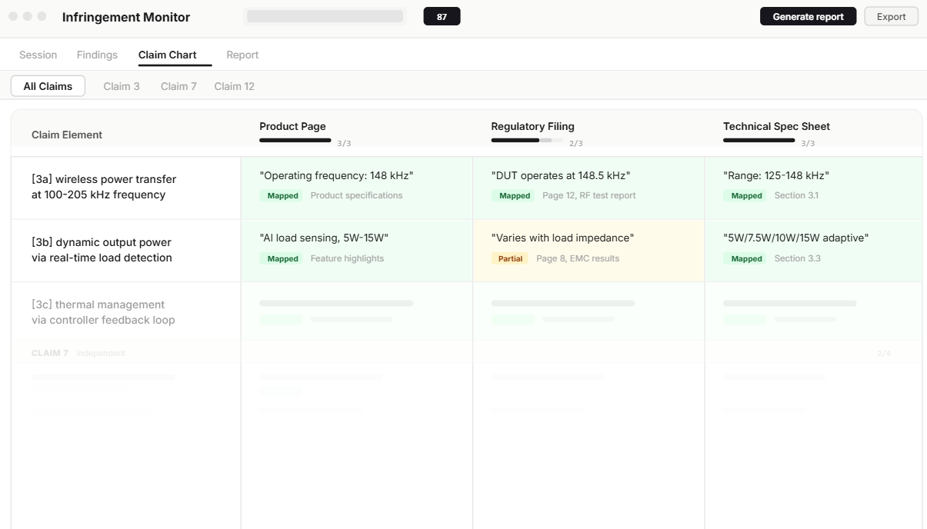Click the Technical Spec Sheet column header
The width and height of the screenshot is (927, 529).
[x=776, y=126]
